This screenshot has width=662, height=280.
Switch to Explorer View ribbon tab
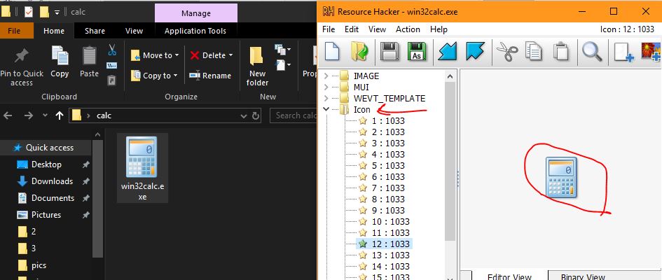[135, 31]
